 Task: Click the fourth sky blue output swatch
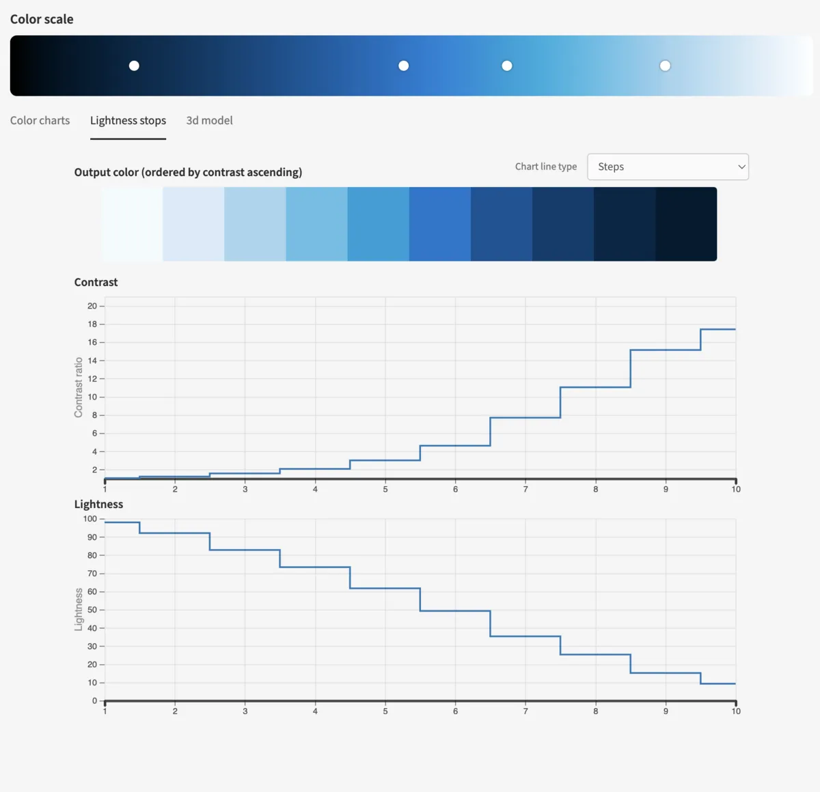(316, 224)
